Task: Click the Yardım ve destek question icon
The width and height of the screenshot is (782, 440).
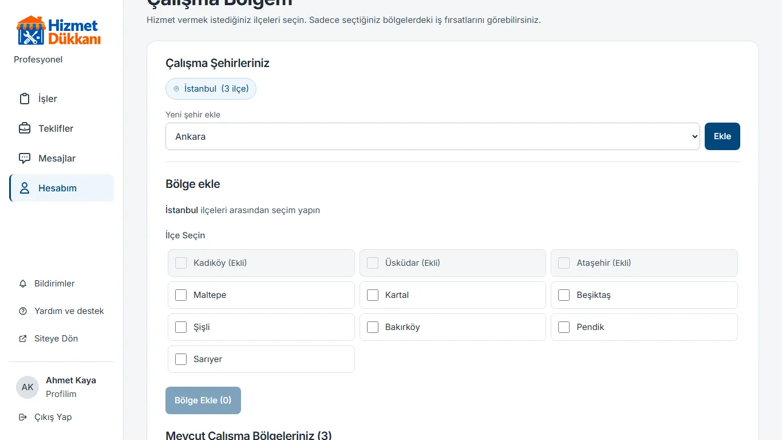Action: point(23,311)
